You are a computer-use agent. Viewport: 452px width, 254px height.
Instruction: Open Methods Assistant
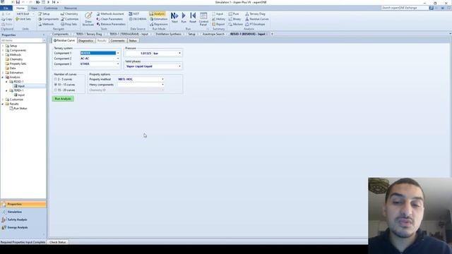(110, 14)
